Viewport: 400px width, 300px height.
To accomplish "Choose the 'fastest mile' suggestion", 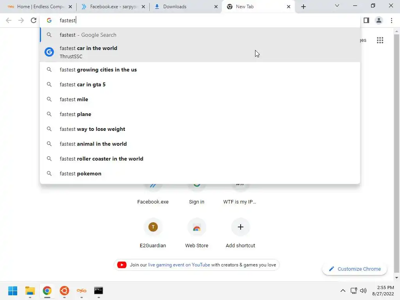I will click(200, 99).
